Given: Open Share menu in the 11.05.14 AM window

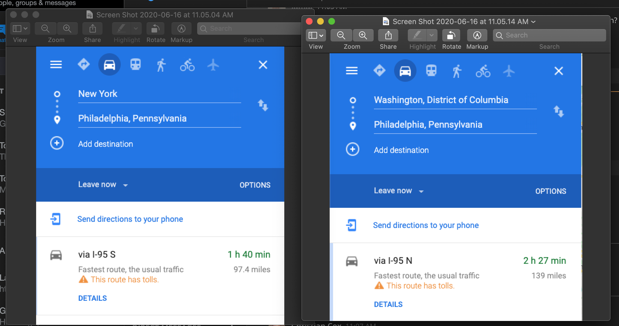Looking at the screenshot, I should tap(388, 35).
